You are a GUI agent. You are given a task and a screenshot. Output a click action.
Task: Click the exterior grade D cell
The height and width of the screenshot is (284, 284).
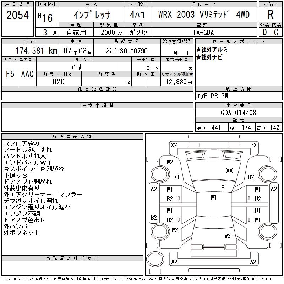(x=264, y=32)
